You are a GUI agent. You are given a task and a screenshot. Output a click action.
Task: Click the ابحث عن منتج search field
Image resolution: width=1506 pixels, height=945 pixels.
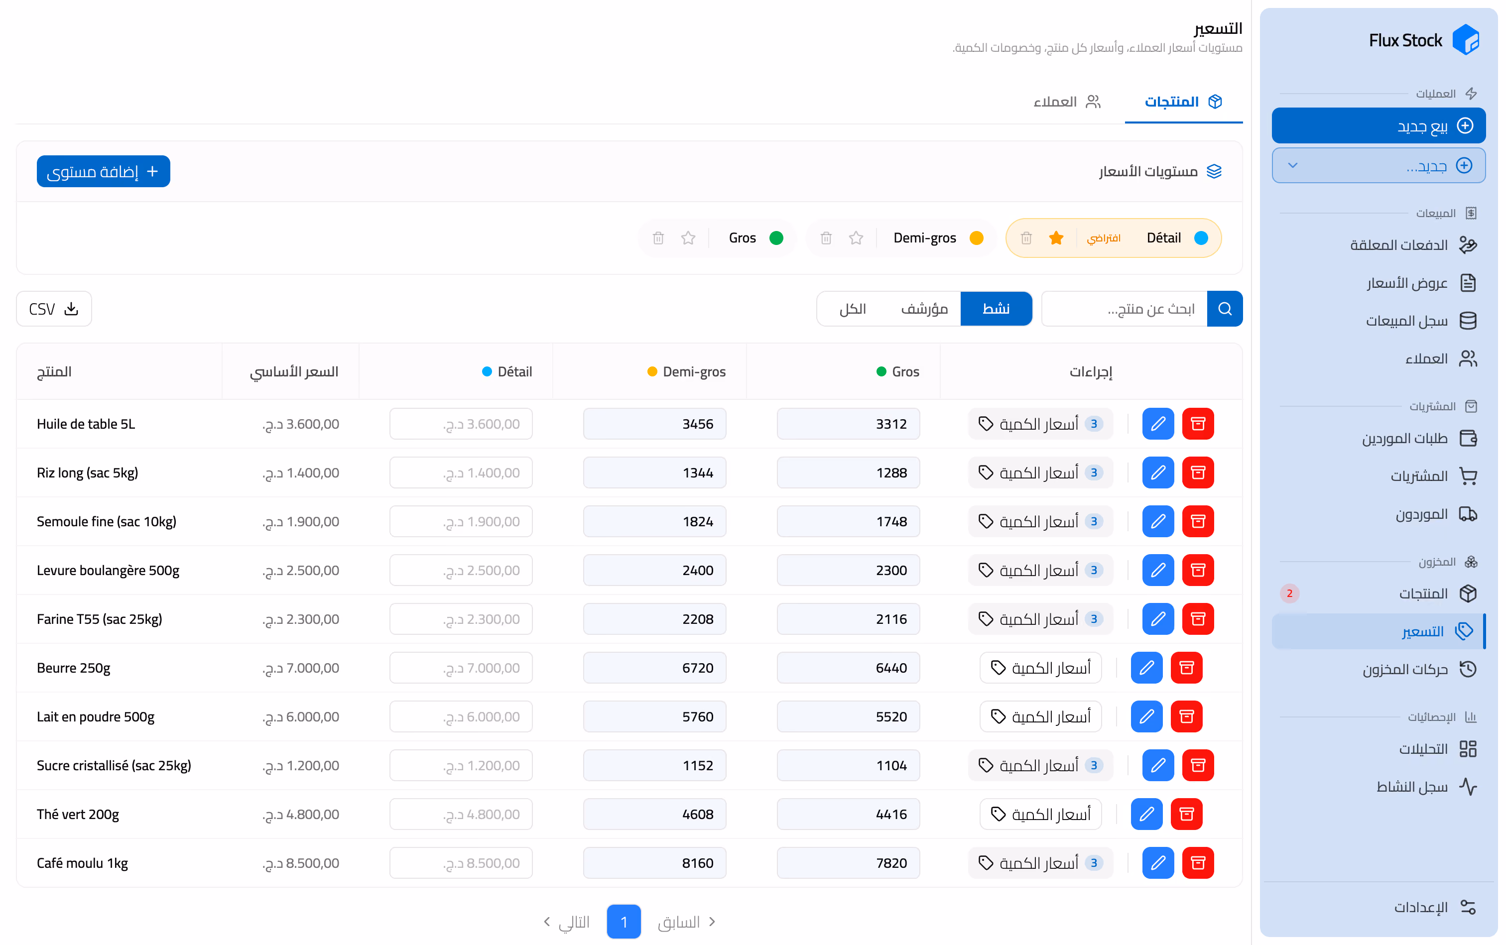pyautogui.click(x=1124, y=309)
